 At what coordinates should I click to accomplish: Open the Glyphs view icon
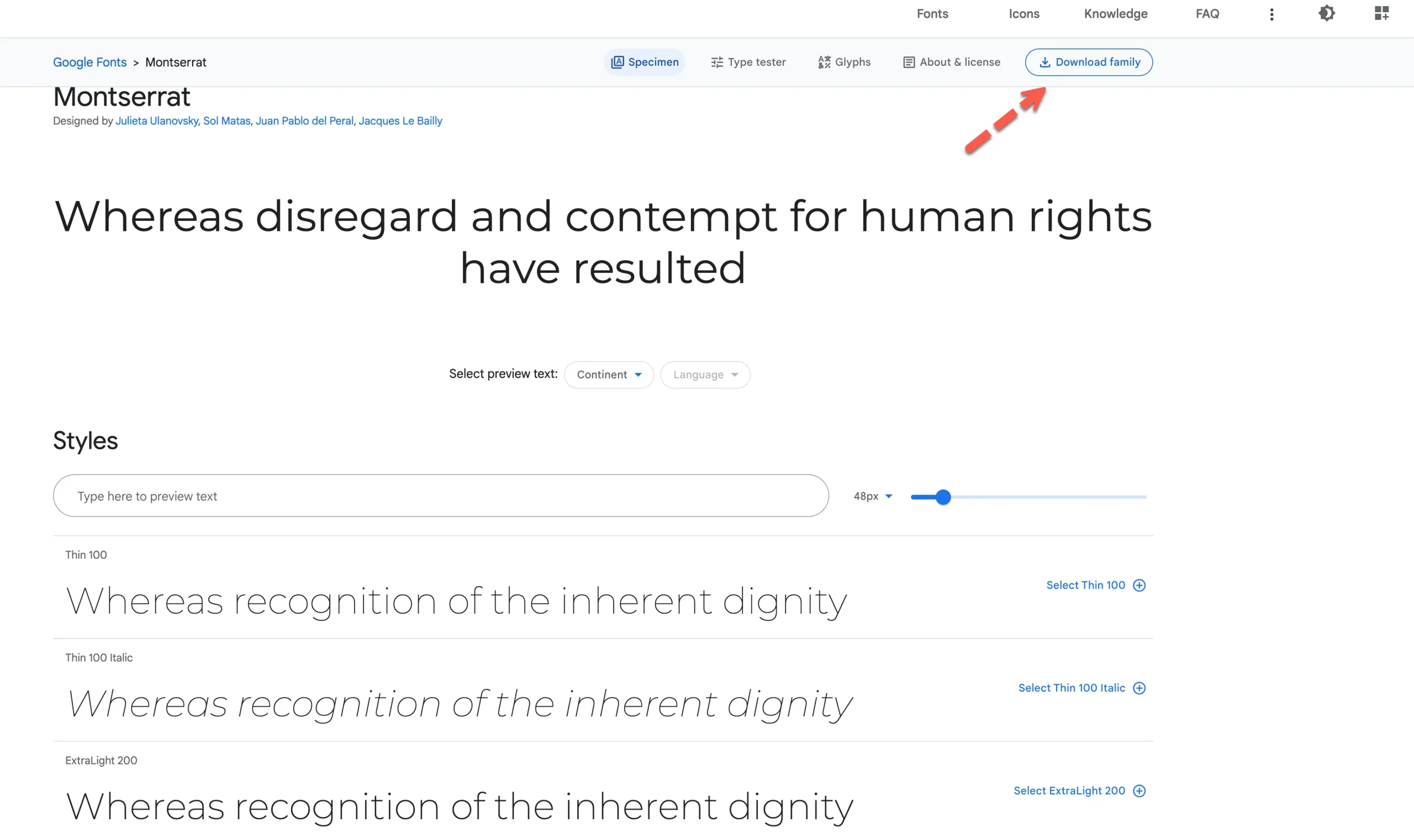tap(824, 62)
